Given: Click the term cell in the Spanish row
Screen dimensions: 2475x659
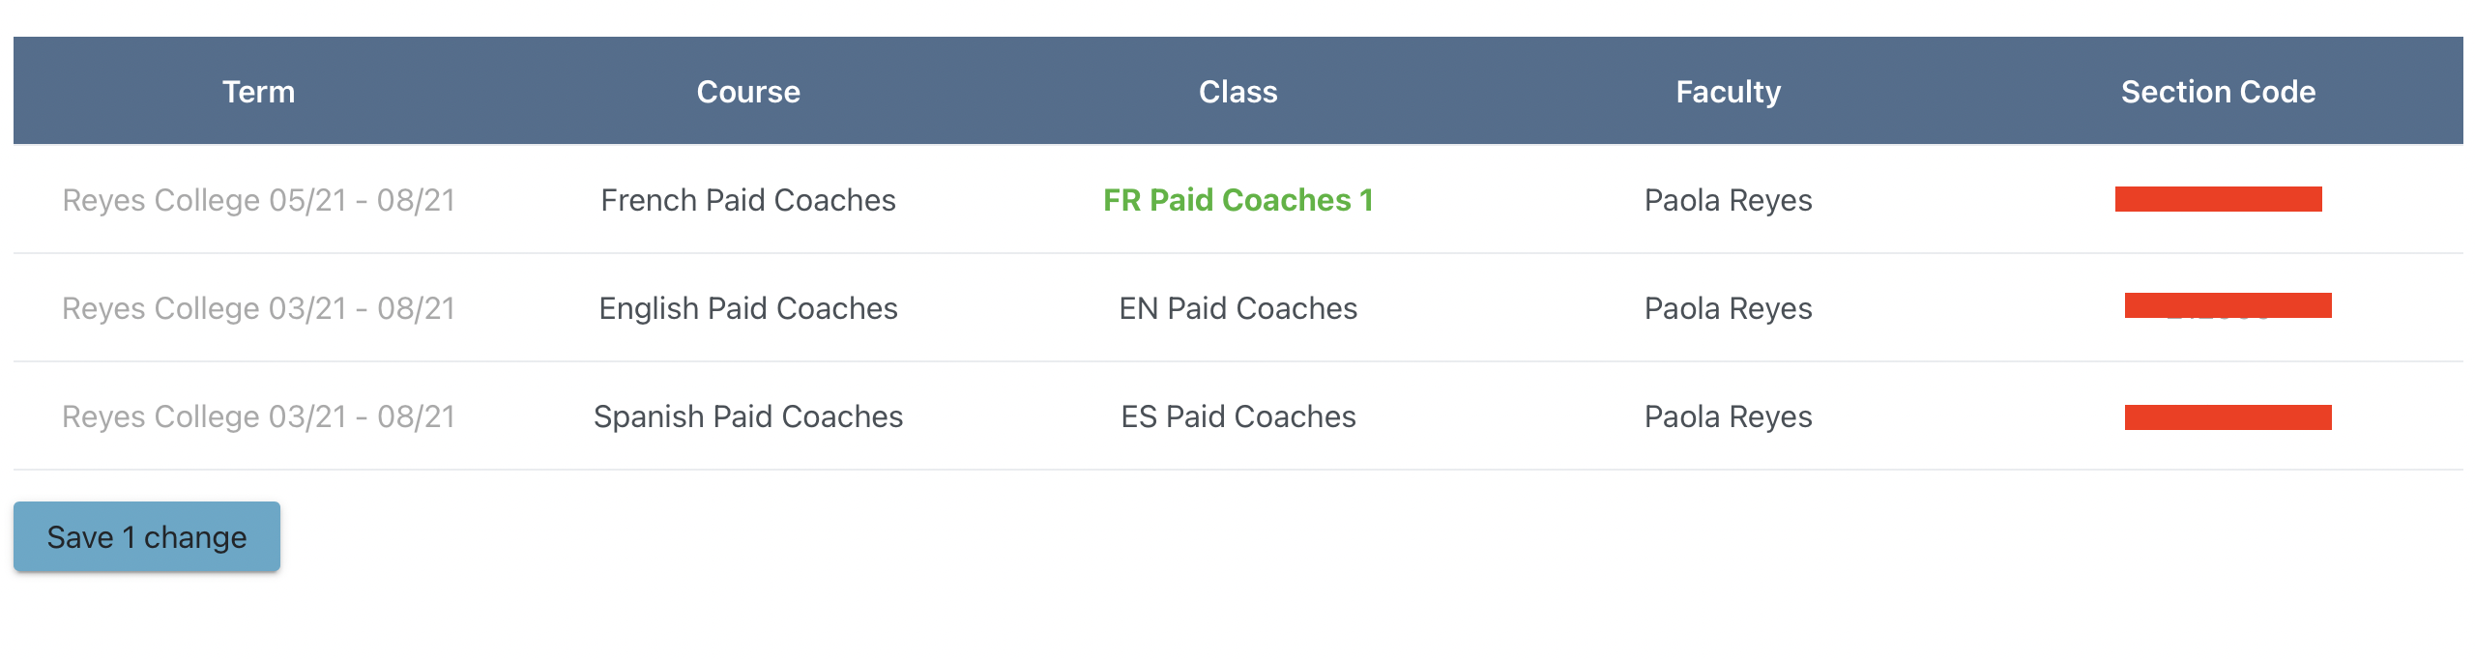Looking at the screenshot, I should (x=258, y=416).
